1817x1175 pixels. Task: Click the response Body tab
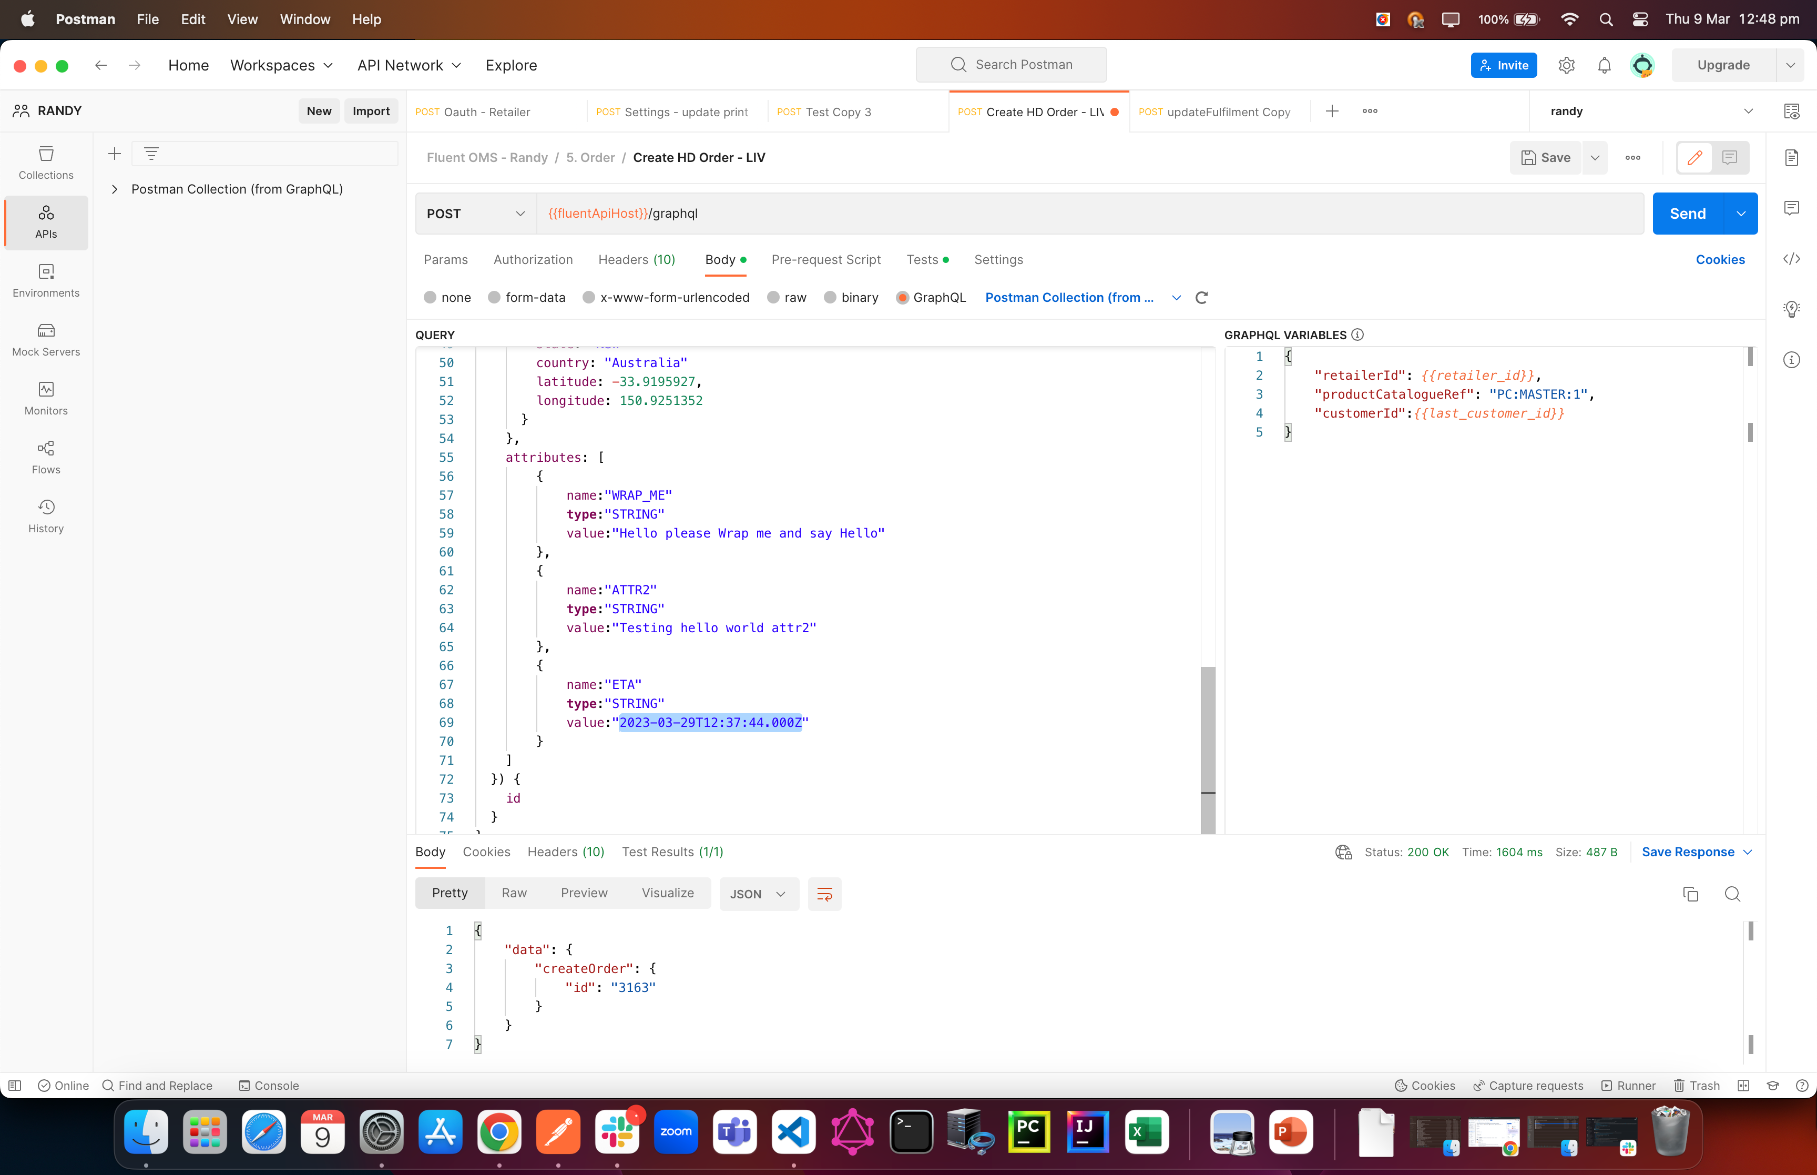pos(431,850)
